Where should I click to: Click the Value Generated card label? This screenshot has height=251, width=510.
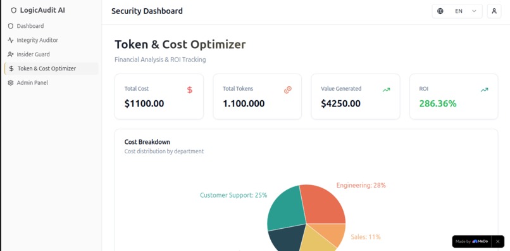click(341, 89)
